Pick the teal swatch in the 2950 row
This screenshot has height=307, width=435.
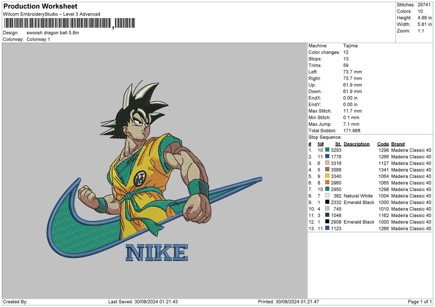click(x=327, y=189)
